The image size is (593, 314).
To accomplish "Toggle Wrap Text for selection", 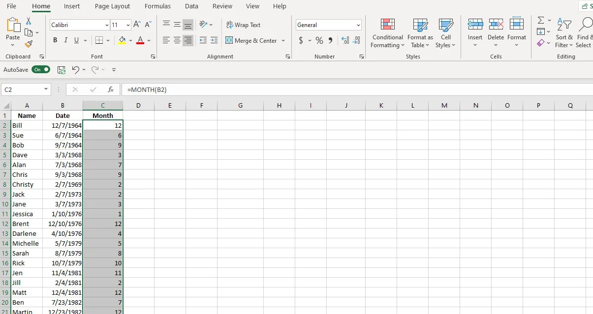I will coord(243,25).
